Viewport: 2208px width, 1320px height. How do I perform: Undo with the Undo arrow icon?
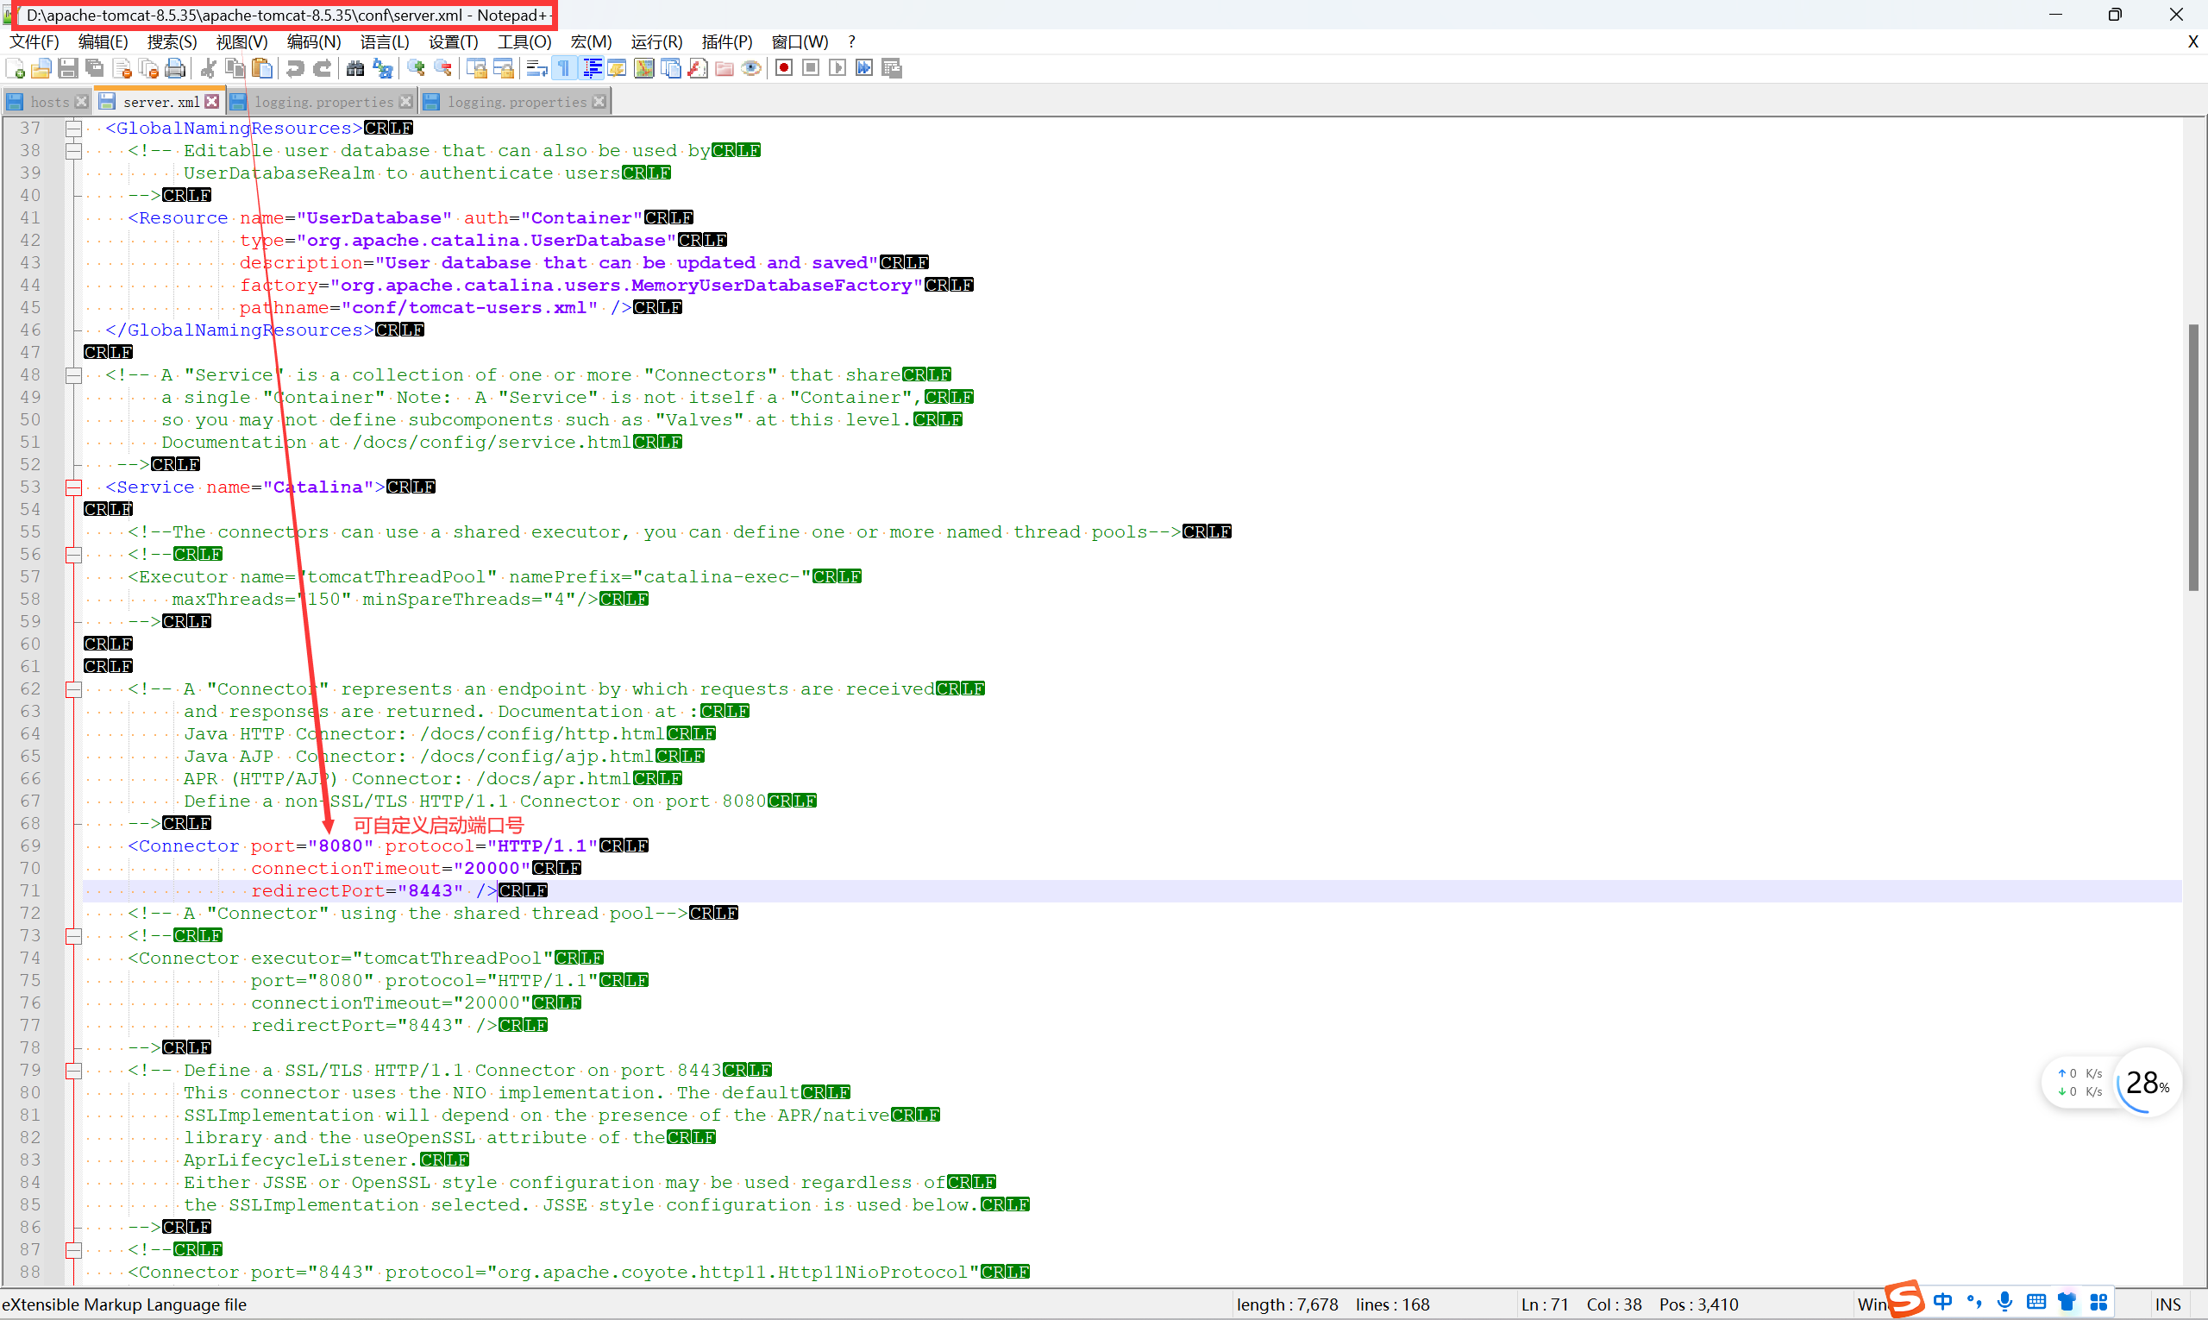(295, 68)
